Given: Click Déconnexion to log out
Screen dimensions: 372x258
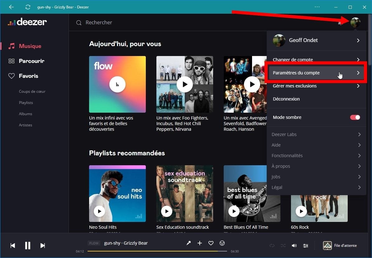Looking at the screenshot, I should tap(286, 99).
